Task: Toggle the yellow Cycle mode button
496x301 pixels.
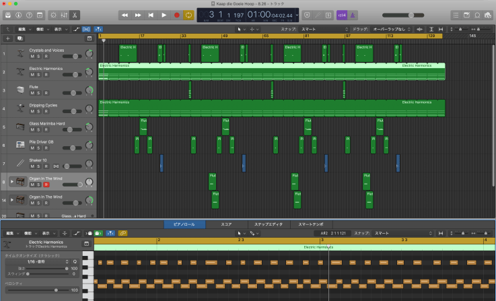Action: (x=188, y=14)
